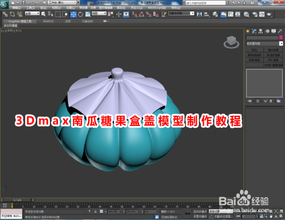Click Select and Manipulate crosshair icon
Viewport: 285px width, 220px height.
(x=119, y=14)
